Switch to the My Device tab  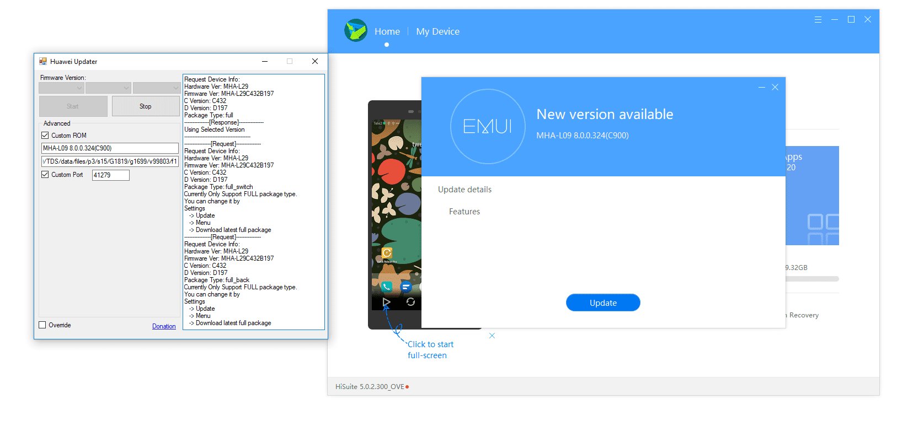(438, 31)
